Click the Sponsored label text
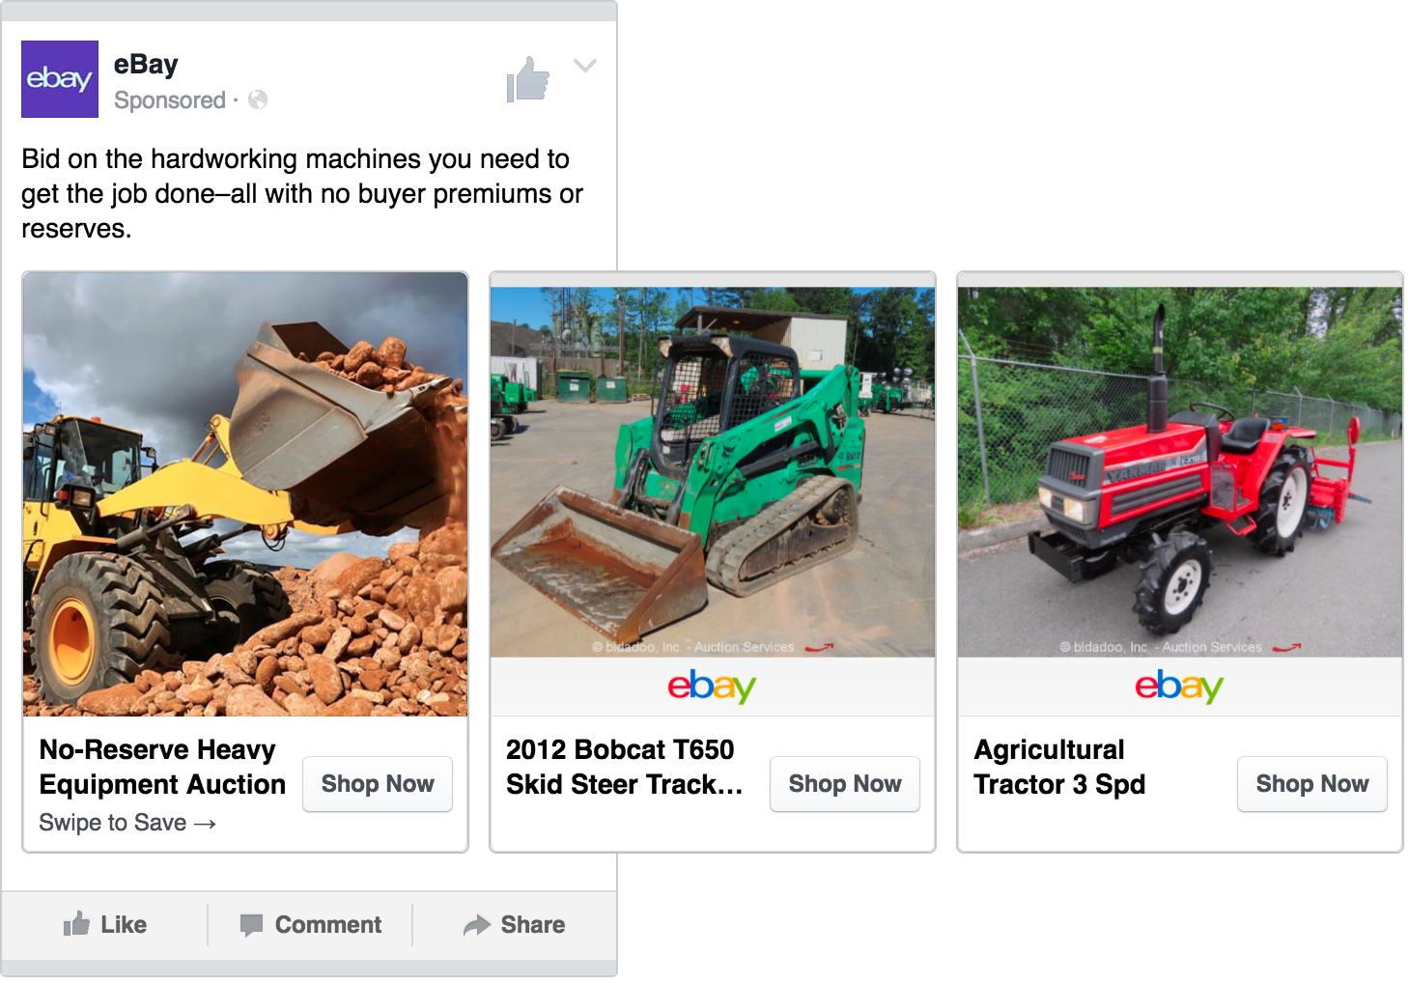This screenshot has height=983, width=1408. click(169, 99)
